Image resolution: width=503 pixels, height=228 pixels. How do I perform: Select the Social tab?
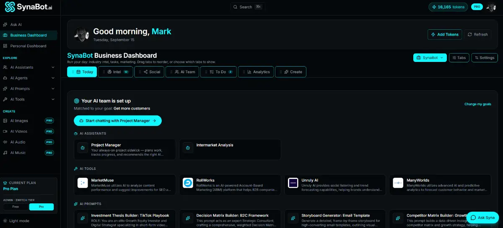[149, 72]
